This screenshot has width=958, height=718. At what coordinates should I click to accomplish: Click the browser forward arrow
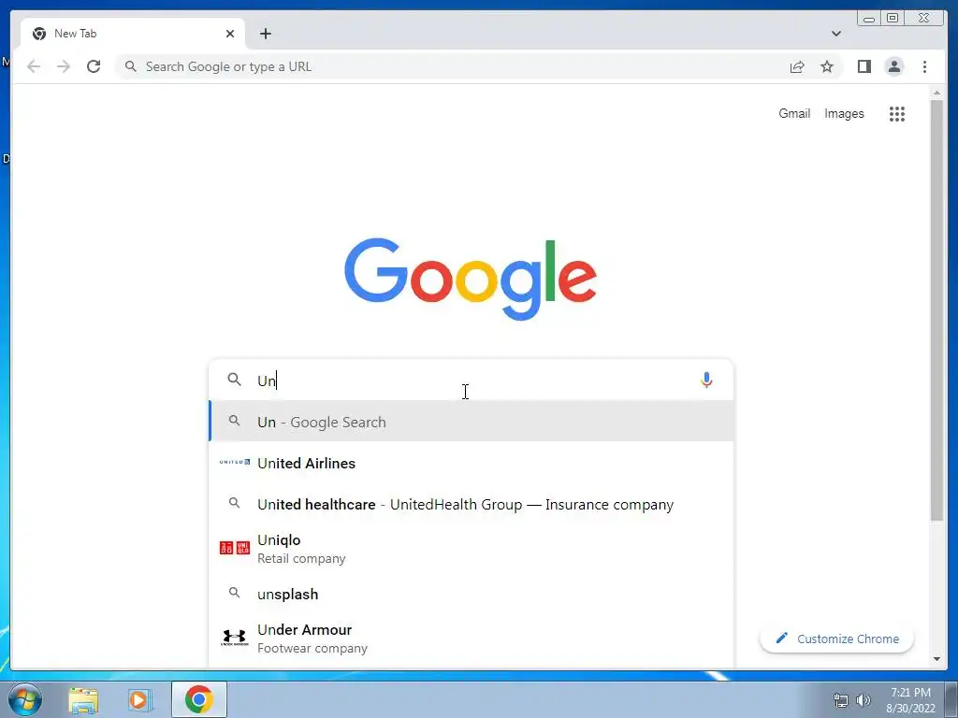[64, 66]
